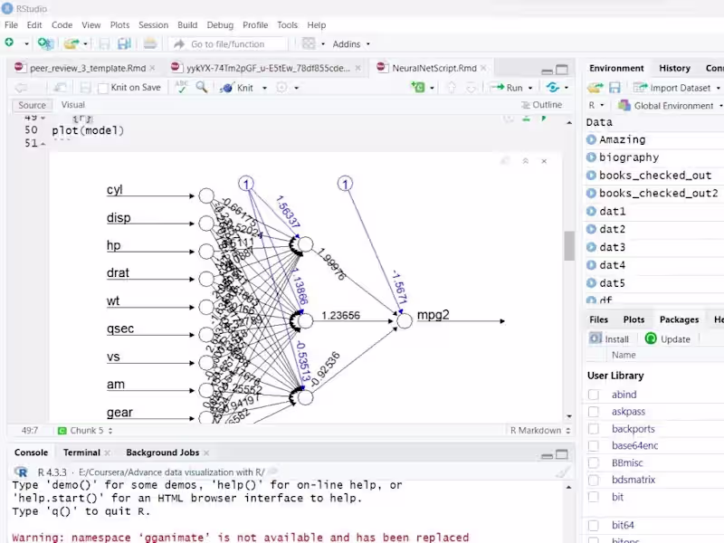
Task: Open the Knit dropdown arrow
Action: pyautogui.click(x=264, y=88)
